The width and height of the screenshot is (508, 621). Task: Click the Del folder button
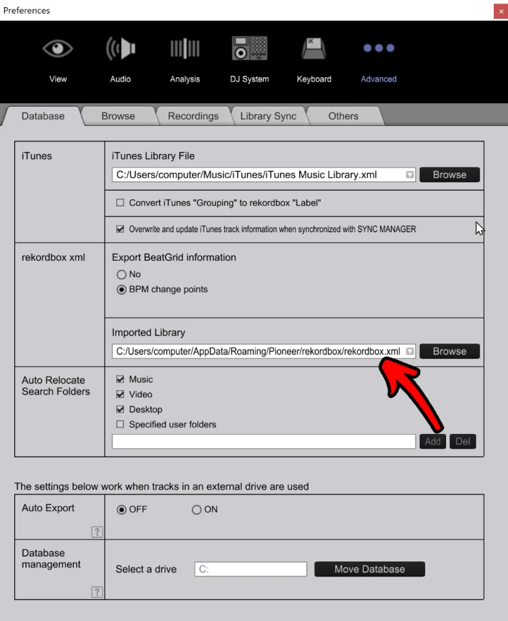pos(463,442)
